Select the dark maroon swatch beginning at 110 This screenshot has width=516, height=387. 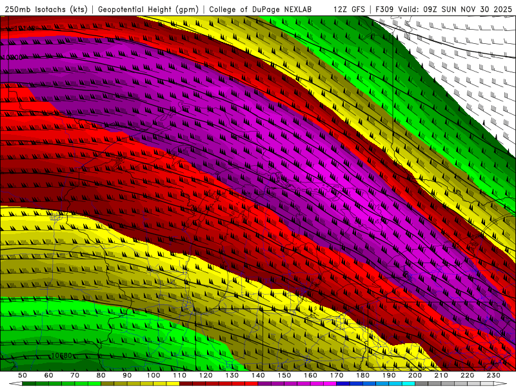coord(186,384)
